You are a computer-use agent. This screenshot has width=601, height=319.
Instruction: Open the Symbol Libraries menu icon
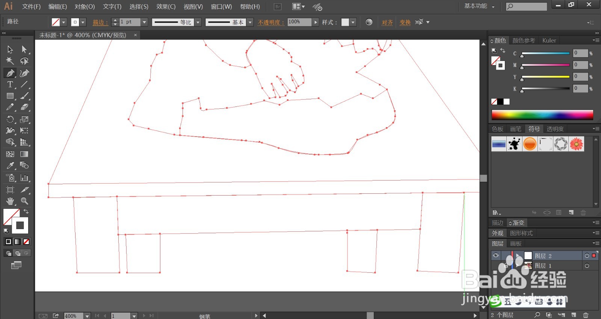pos(497,213)
